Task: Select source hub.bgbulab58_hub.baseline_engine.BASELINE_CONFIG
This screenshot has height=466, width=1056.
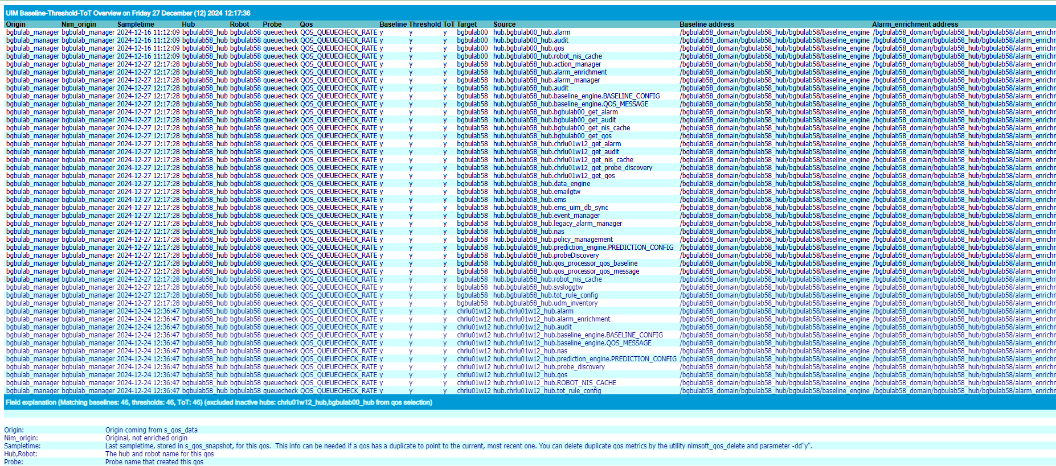Action: click(577, 96)
